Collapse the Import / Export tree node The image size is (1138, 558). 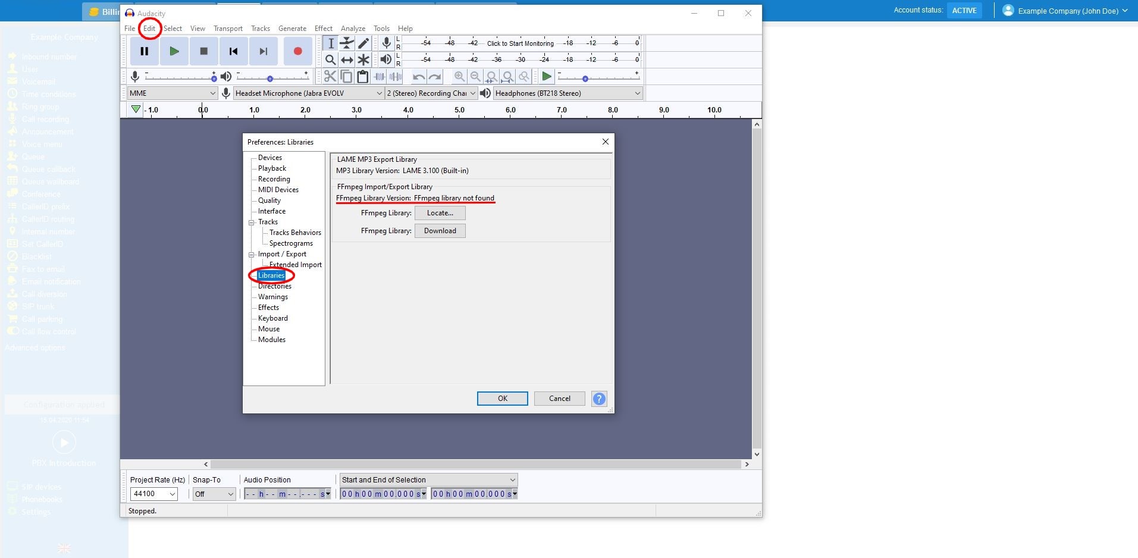[x=252, y=254]
